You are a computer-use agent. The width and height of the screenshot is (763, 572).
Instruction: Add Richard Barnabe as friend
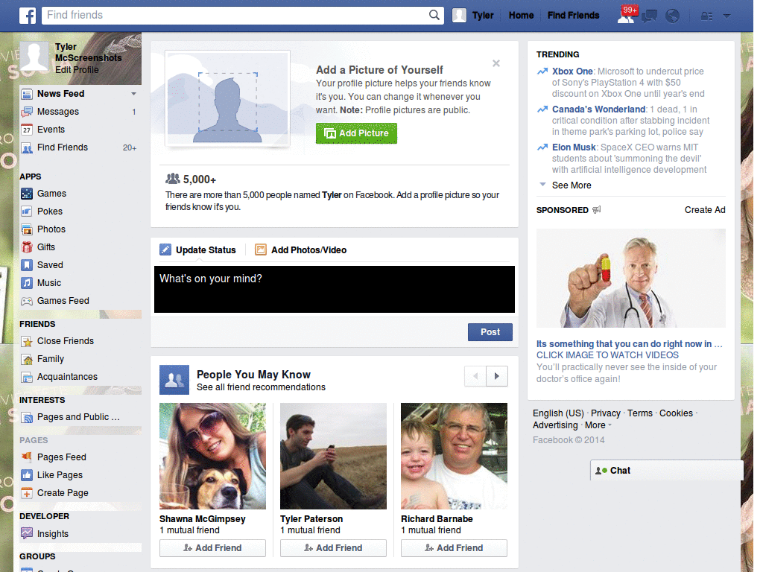coord(454,548)
